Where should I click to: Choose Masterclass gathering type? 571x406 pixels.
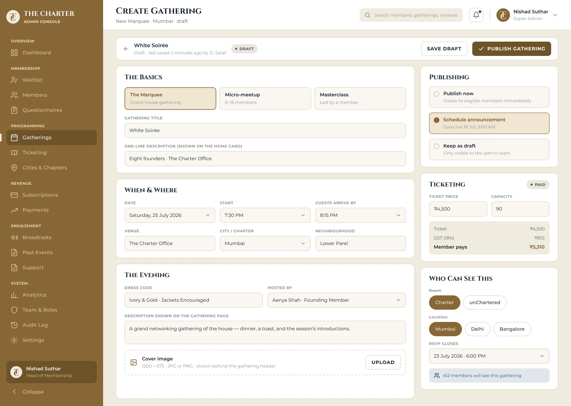tap(360, 98)
